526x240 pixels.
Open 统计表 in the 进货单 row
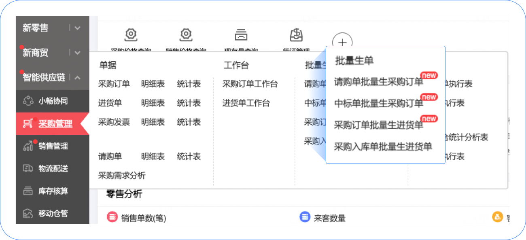click(189, 103)
